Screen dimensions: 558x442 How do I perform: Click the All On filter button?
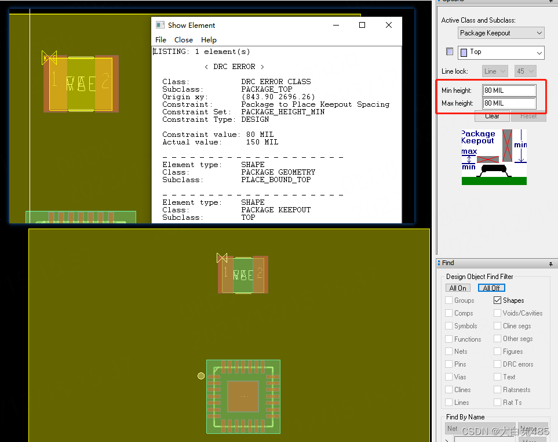click(458, 288)
